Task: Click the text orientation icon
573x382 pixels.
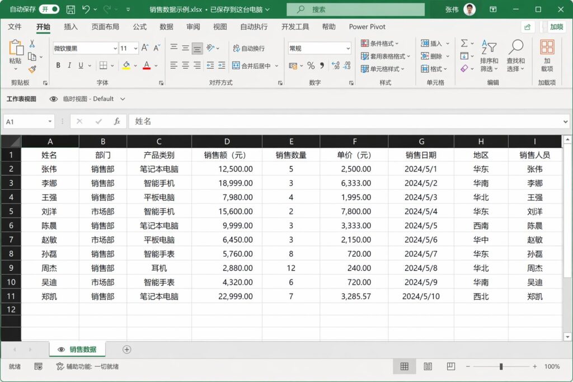Action: click(x=210, y=48)
